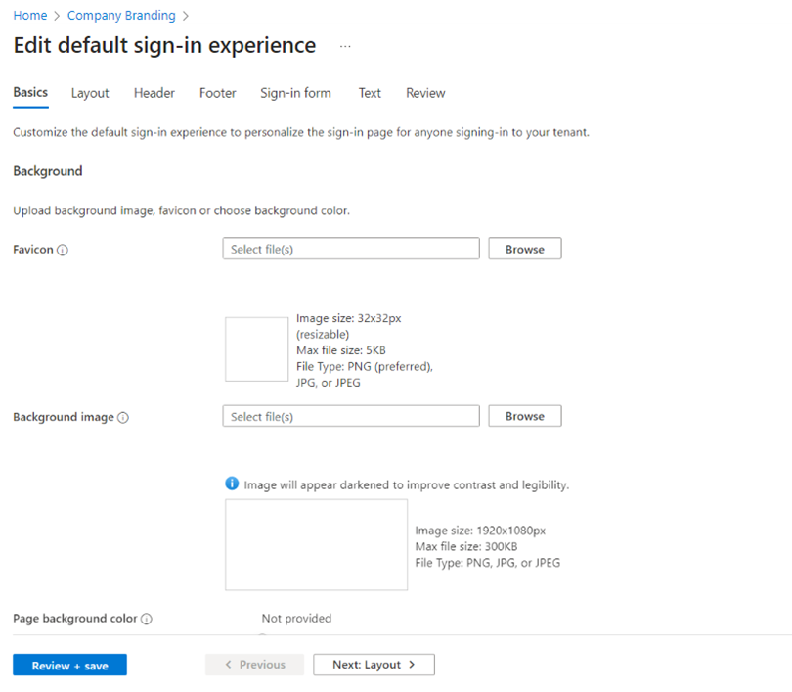Click Browse for the Background image

pyautogui.click(x=524, y=416)
